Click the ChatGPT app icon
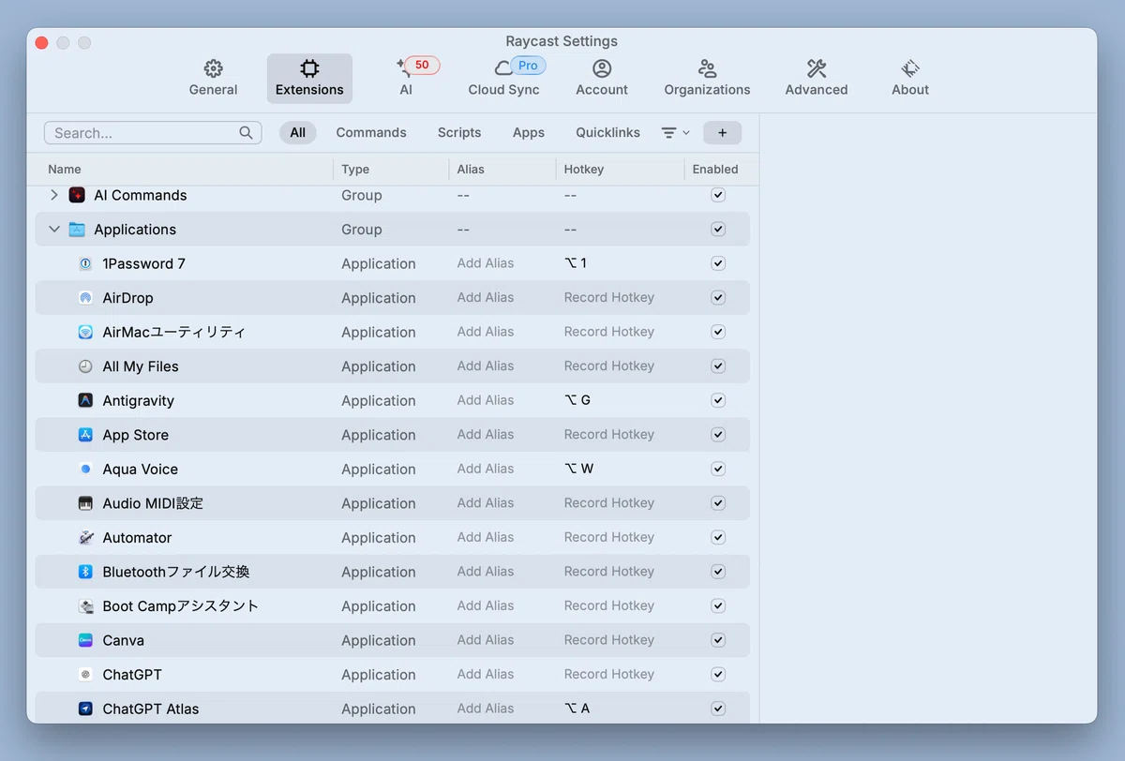 (85, 675)
